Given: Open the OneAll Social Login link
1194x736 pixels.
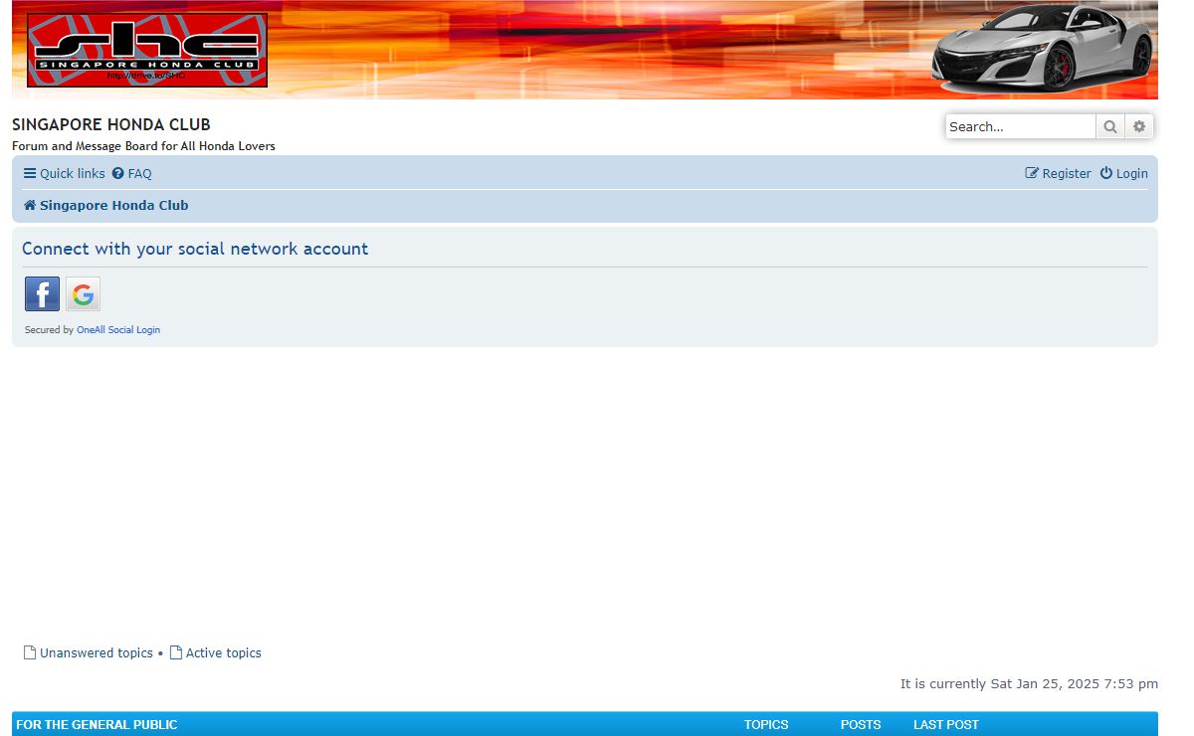Looking at the screenshot, I should click(x=118, y=330).
